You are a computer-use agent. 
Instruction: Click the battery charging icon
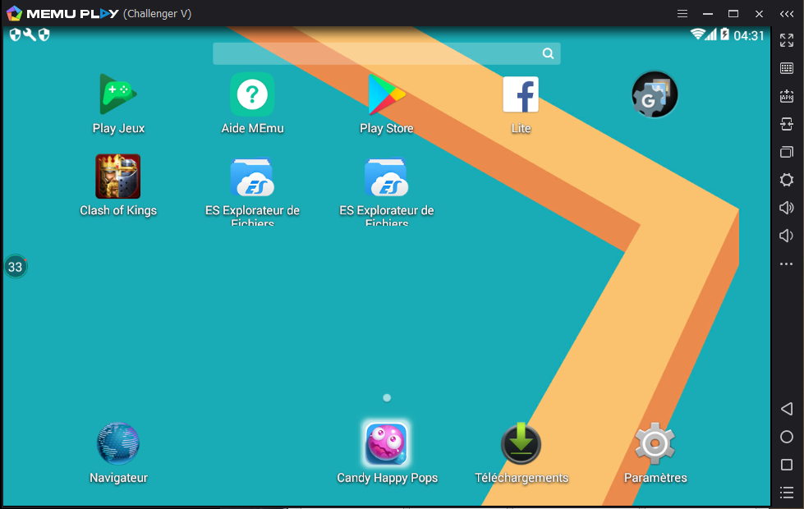[x=724, y=34]
